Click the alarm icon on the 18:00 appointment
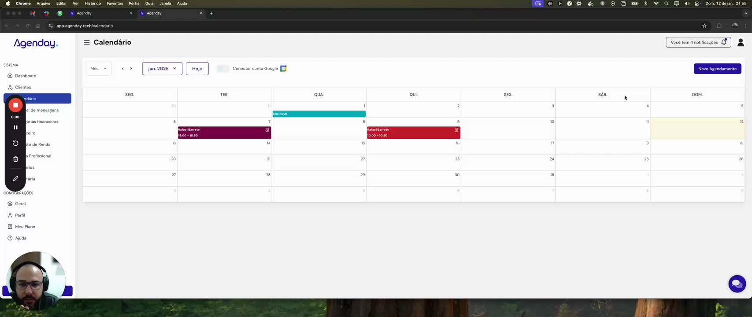The image size is (752, 317). pos(267,130)
